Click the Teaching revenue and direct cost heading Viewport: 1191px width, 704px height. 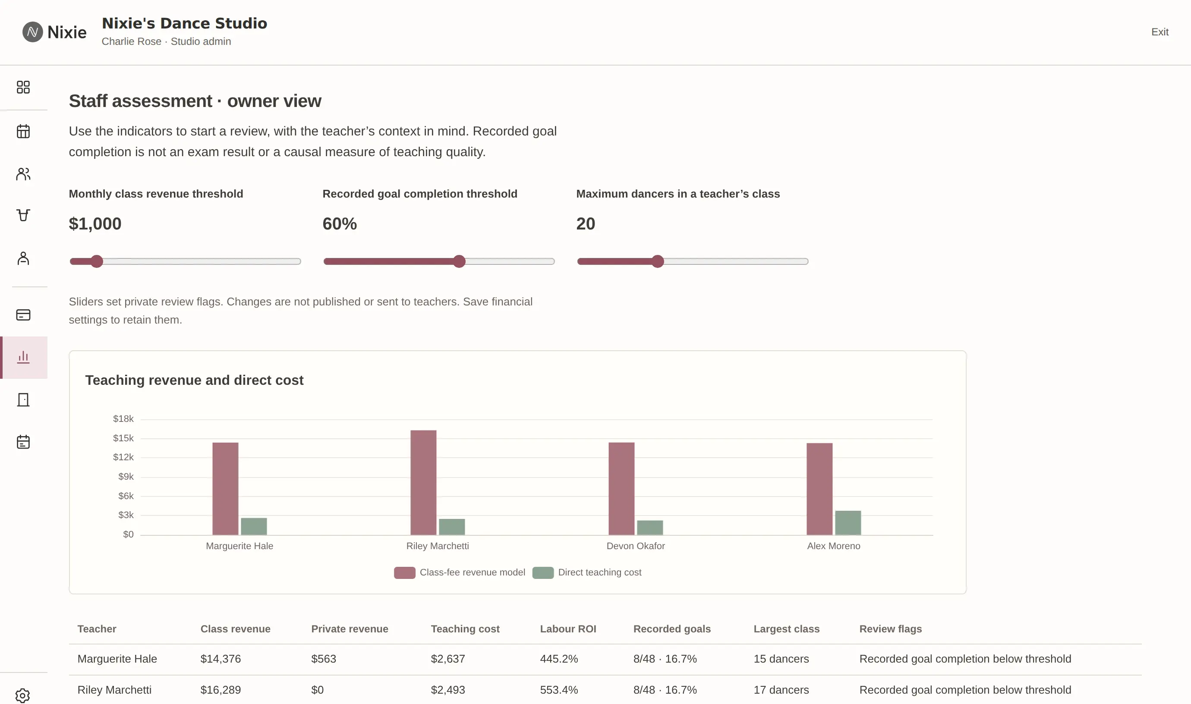tap(194, 380)
